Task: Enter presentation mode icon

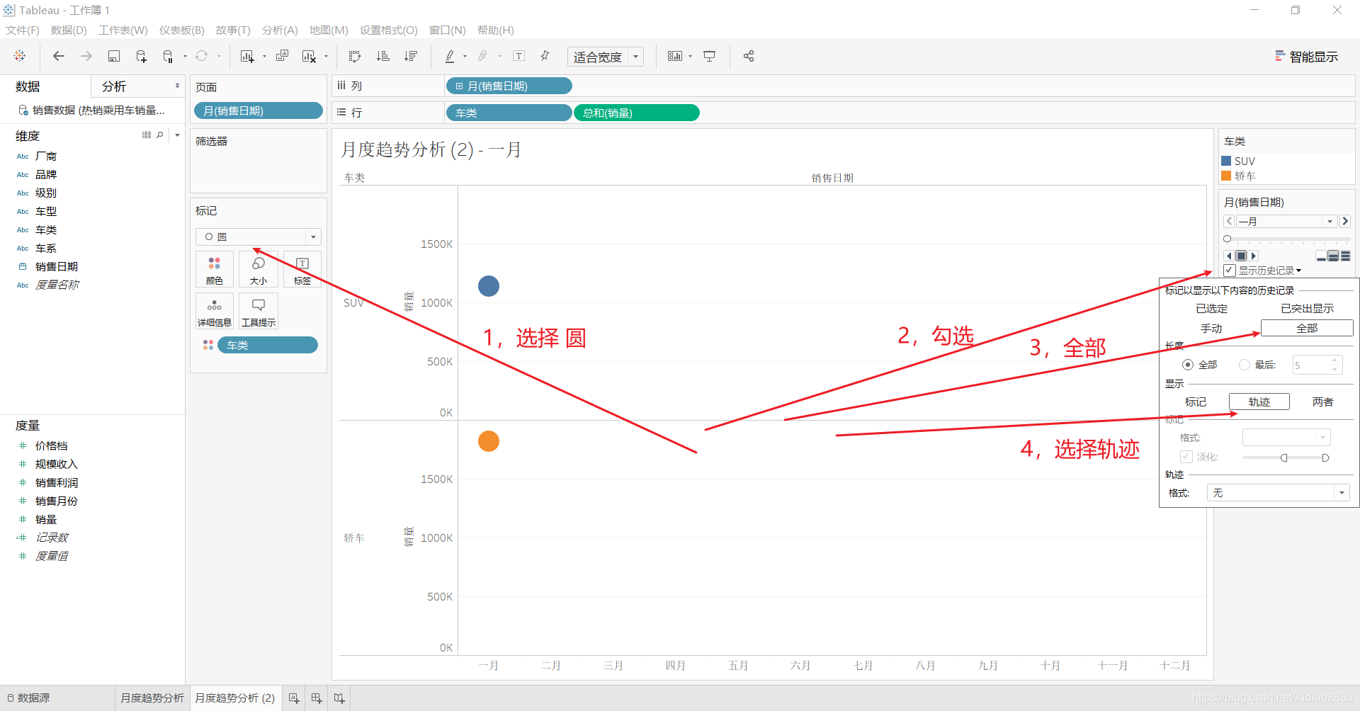Action: pyautogui.click(x=710, y=56)
